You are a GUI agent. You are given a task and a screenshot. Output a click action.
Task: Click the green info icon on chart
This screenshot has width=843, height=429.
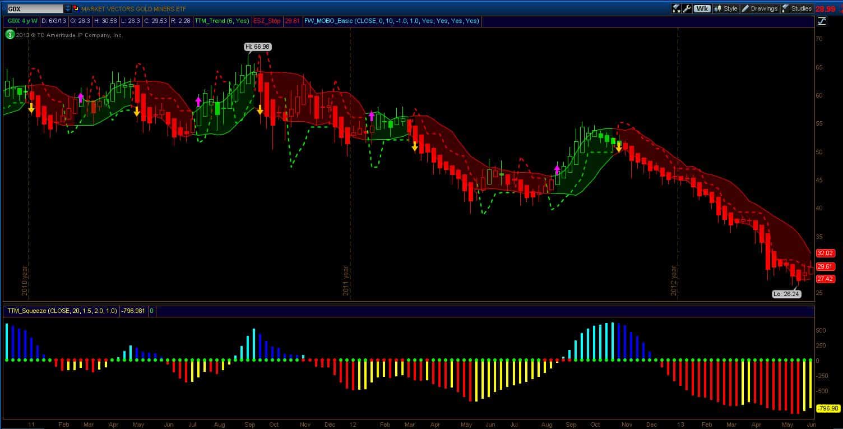tap(10, 34)
